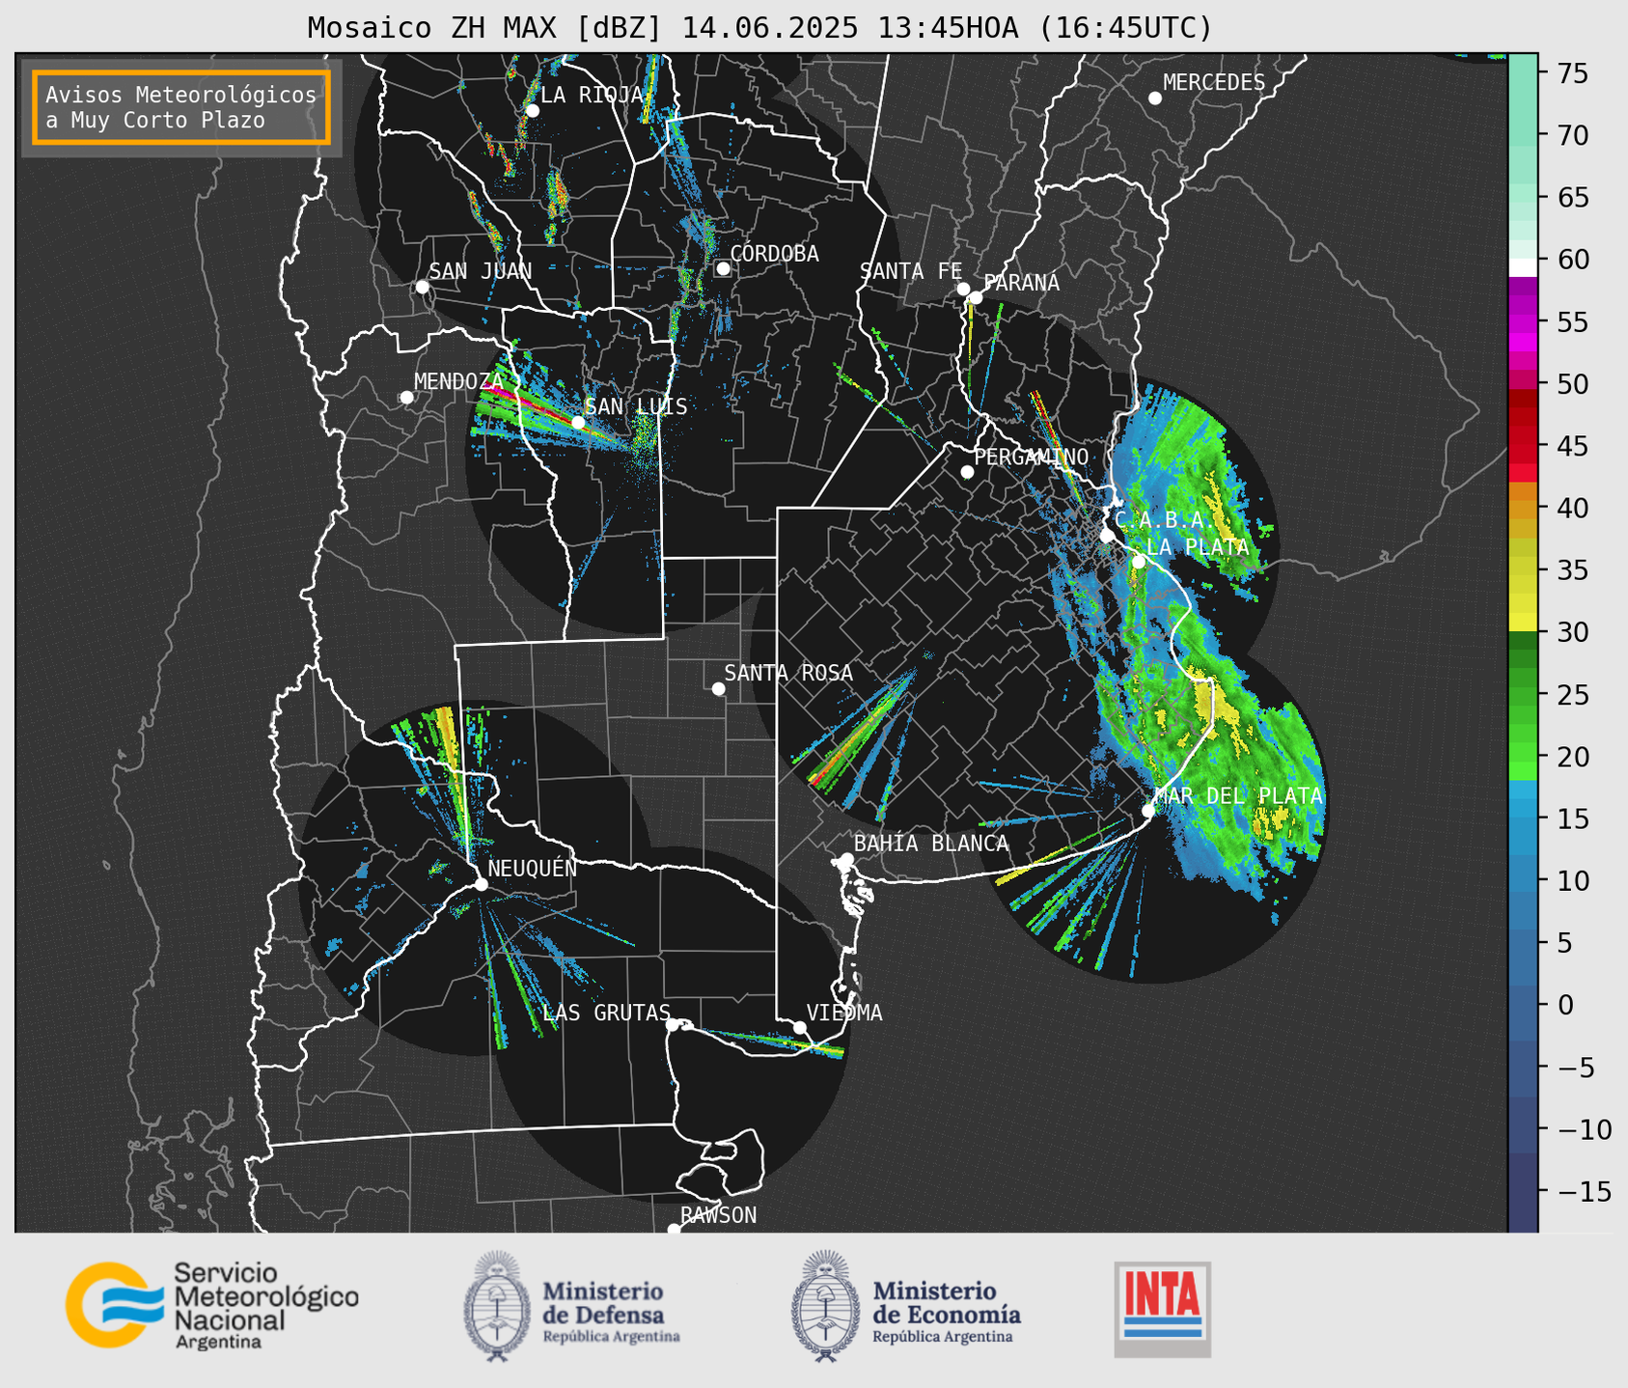Click the Ministerio de Economía emblem

click(825, 1306)
